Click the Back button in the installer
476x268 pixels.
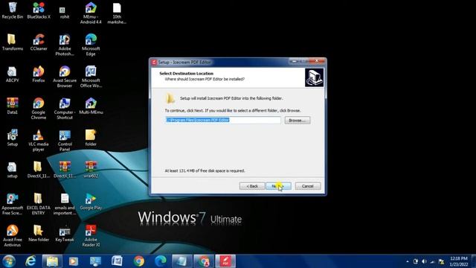click(x=251, y=186)
